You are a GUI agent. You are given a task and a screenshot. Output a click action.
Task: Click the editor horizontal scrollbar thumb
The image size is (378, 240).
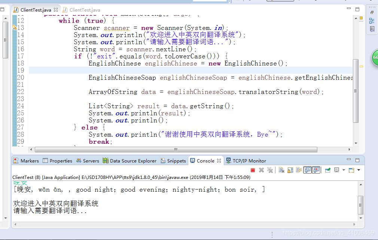pyautogui.click(x=176, y=149)
